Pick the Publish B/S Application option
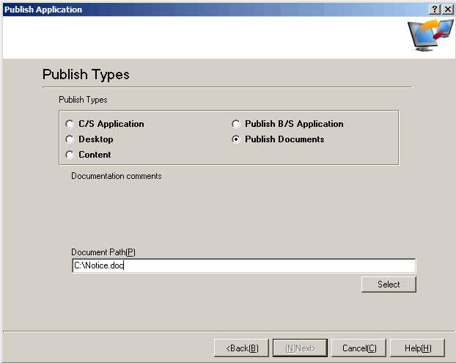This screenshot has height=363, width=456. tap(236, 124)
